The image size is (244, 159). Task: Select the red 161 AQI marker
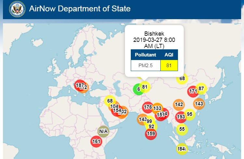96,141
